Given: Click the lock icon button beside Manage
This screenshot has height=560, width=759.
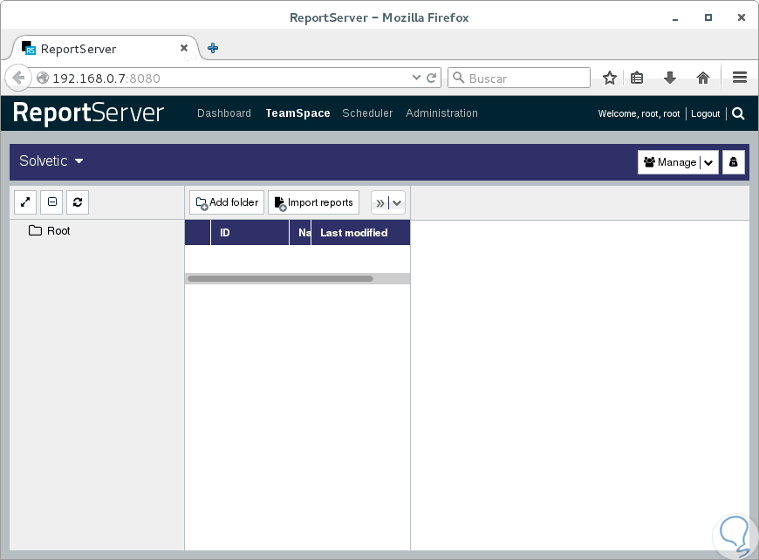Looking at the screenshot, I should 734,162.
